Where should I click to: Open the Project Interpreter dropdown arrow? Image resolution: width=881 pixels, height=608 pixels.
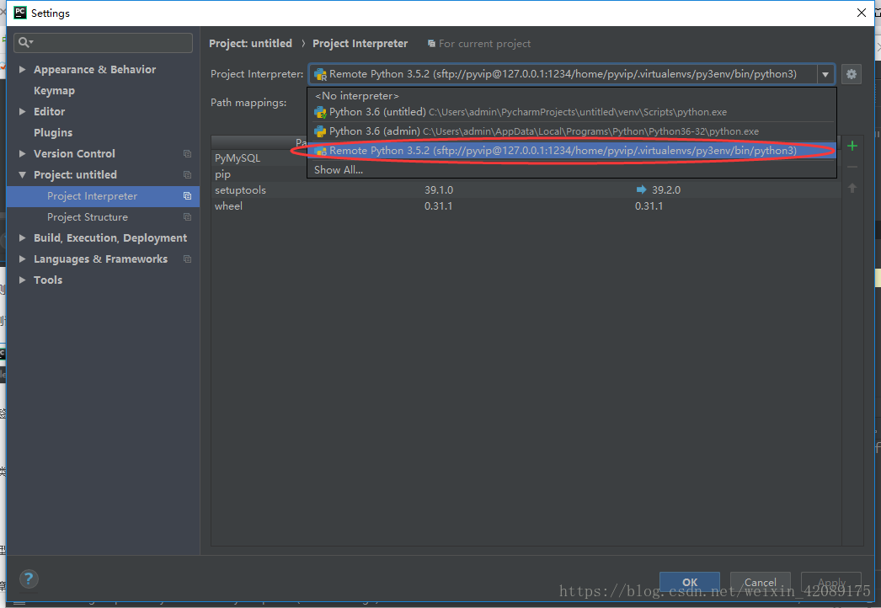click(x=825, y=74)
